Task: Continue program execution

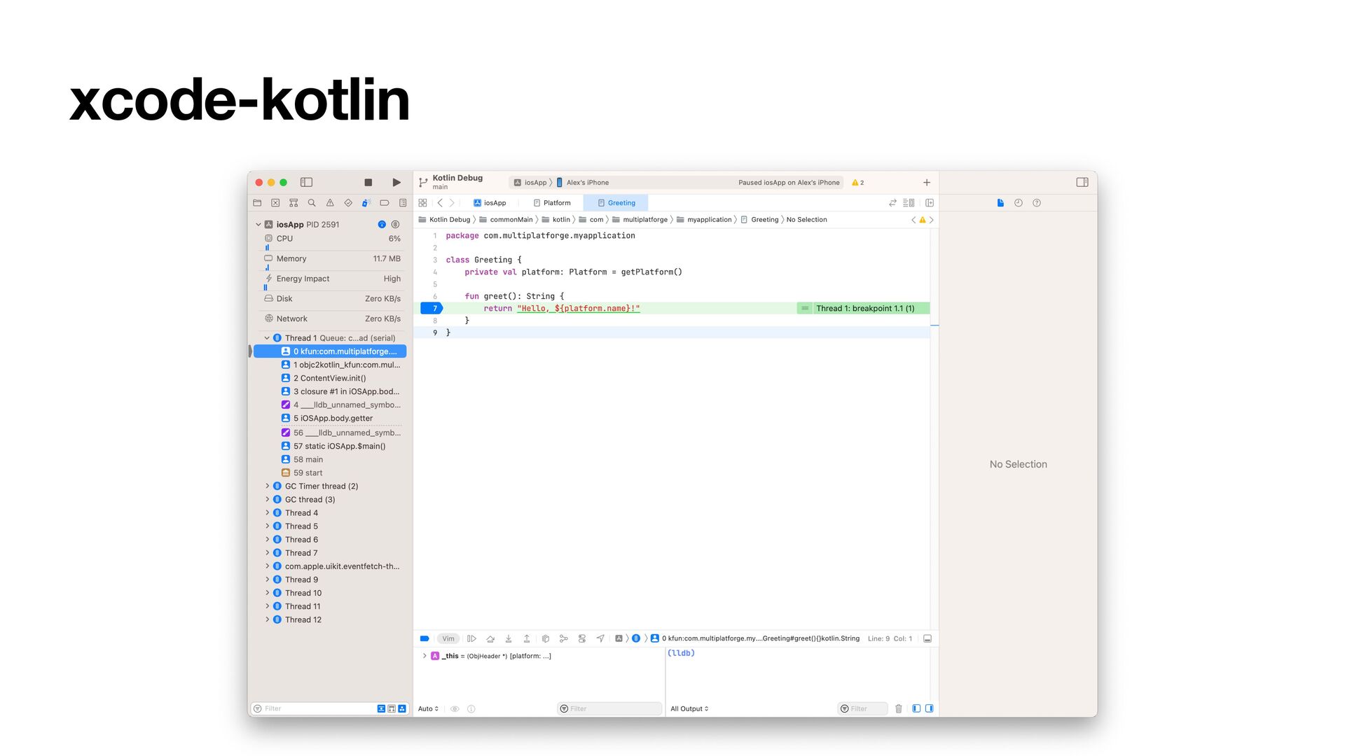Action: coord(471,639)
